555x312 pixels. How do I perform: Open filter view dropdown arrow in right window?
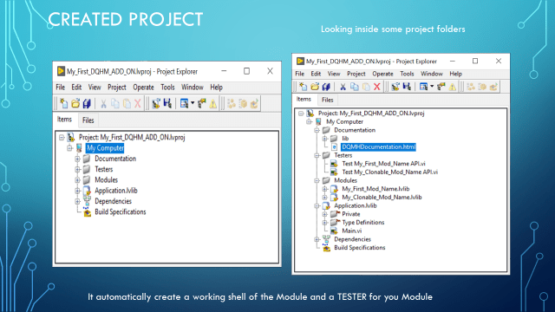(432, 87)
